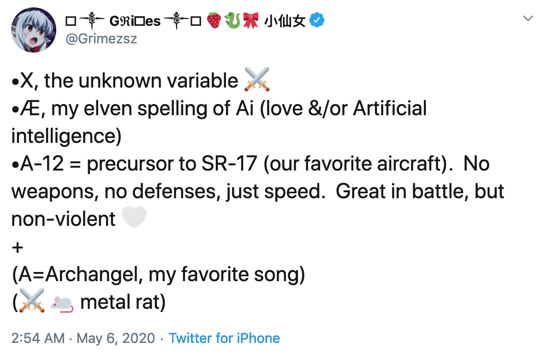The height and width of the screenshot is (354, 547).
Task: Click the plus sign line in tweet
Action: pyautogui.click(x=18, y=247)
